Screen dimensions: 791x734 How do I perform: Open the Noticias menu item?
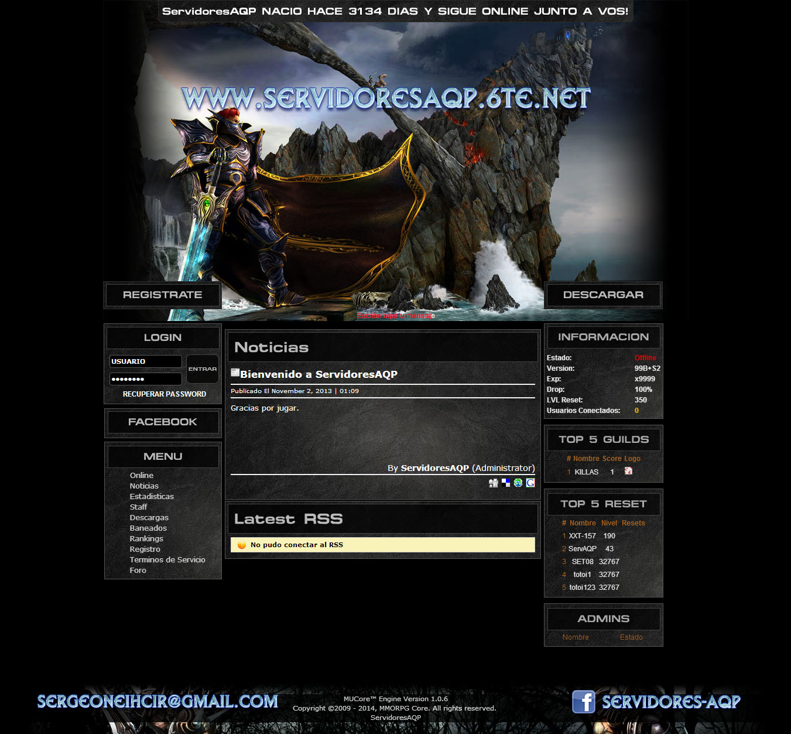tap(144, 486)
